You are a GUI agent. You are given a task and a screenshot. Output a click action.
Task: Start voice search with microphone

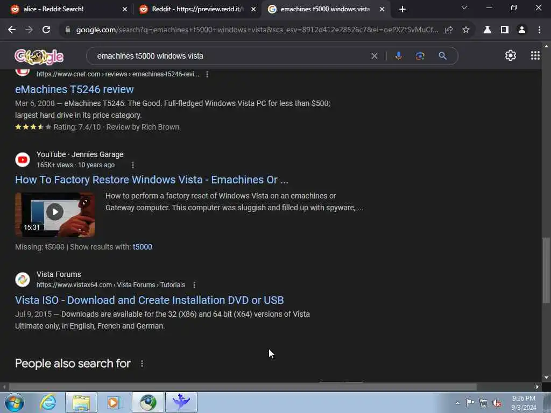399,56
